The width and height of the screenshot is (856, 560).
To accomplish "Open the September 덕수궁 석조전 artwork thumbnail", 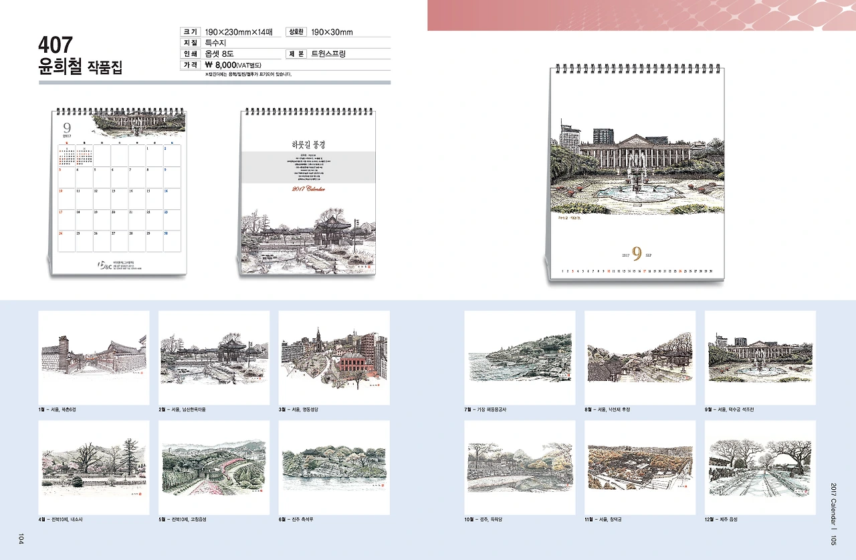I will [x=760, y=358].
